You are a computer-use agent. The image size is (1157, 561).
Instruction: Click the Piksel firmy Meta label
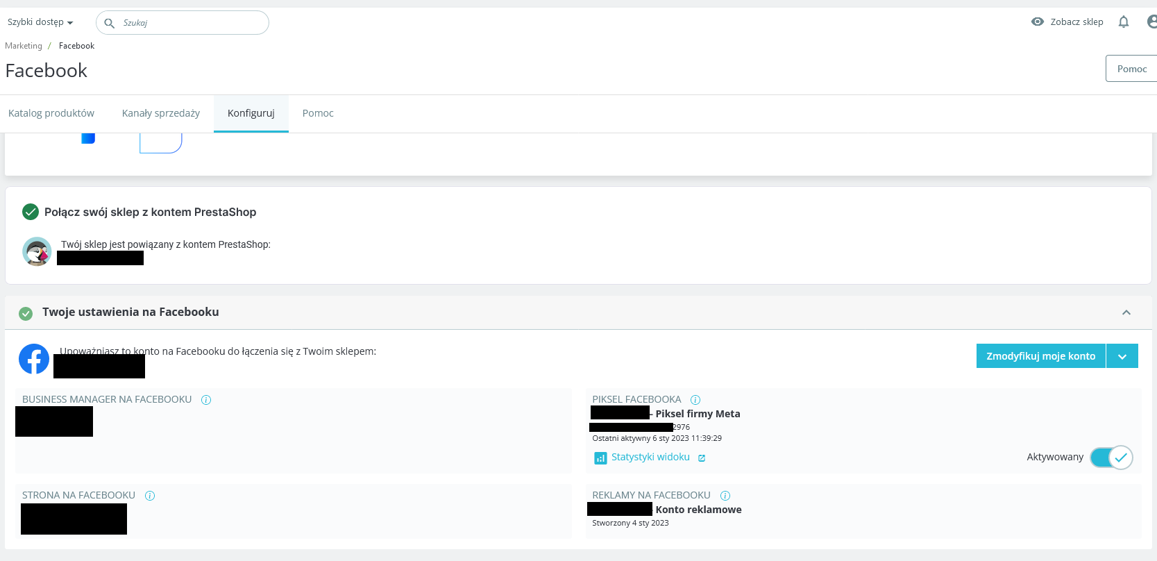point(698,414)
